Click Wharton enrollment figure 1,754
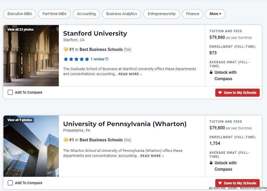This screenshot has height=191, width=267. [215, 143]
